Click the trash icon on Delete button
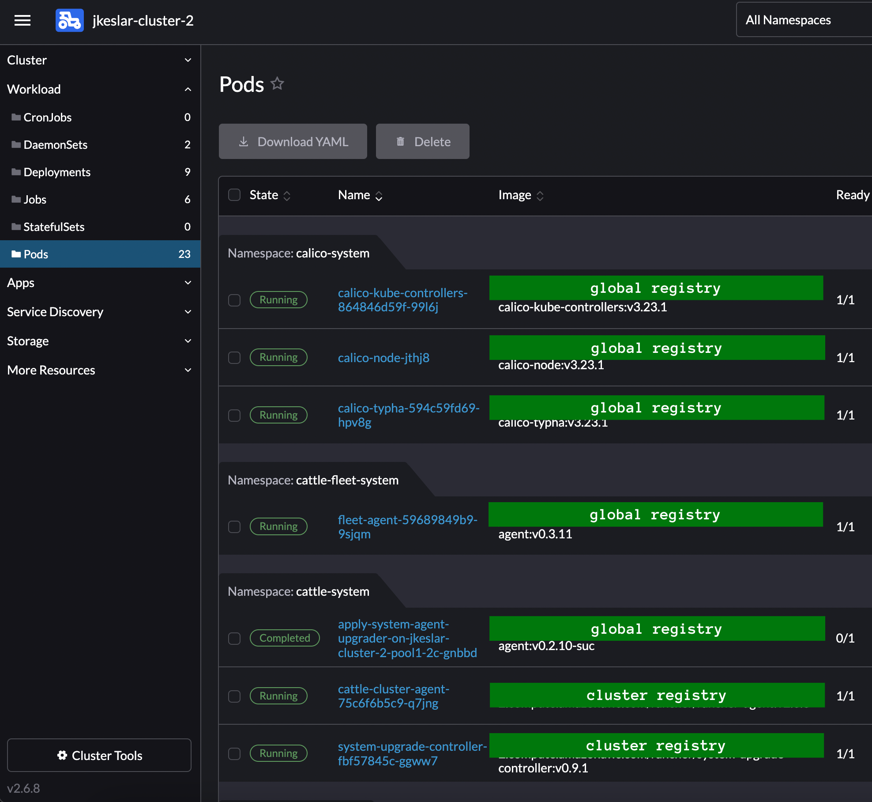872x802 pixels. point(400,141)
